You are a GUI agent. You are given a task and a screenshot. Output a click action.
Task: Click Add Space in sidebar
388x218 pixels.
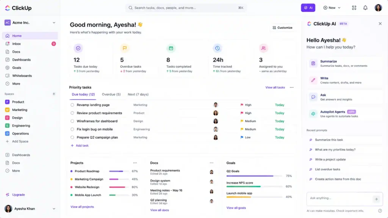pos(17,142)
